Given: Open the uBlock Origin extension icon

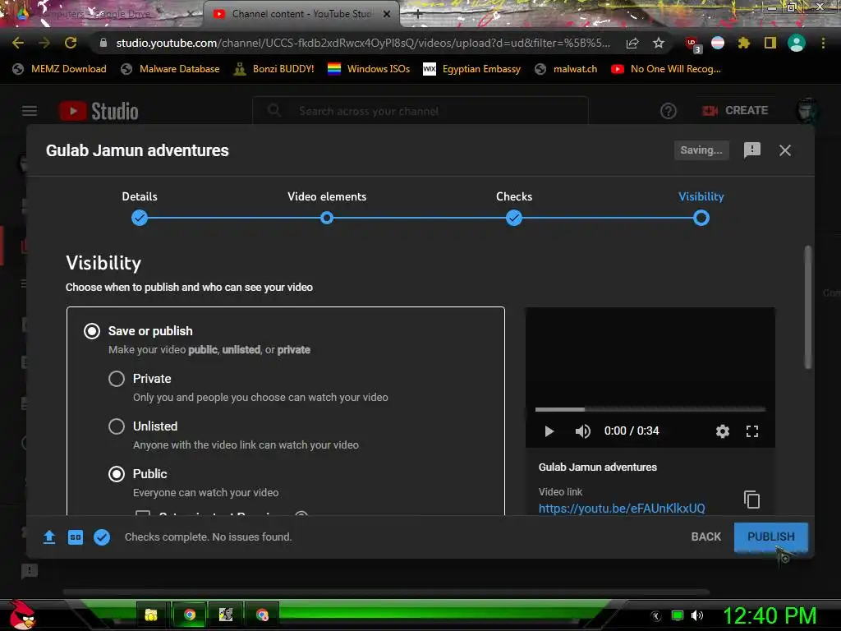Looking at the screenshot, I should click(692, 44).
